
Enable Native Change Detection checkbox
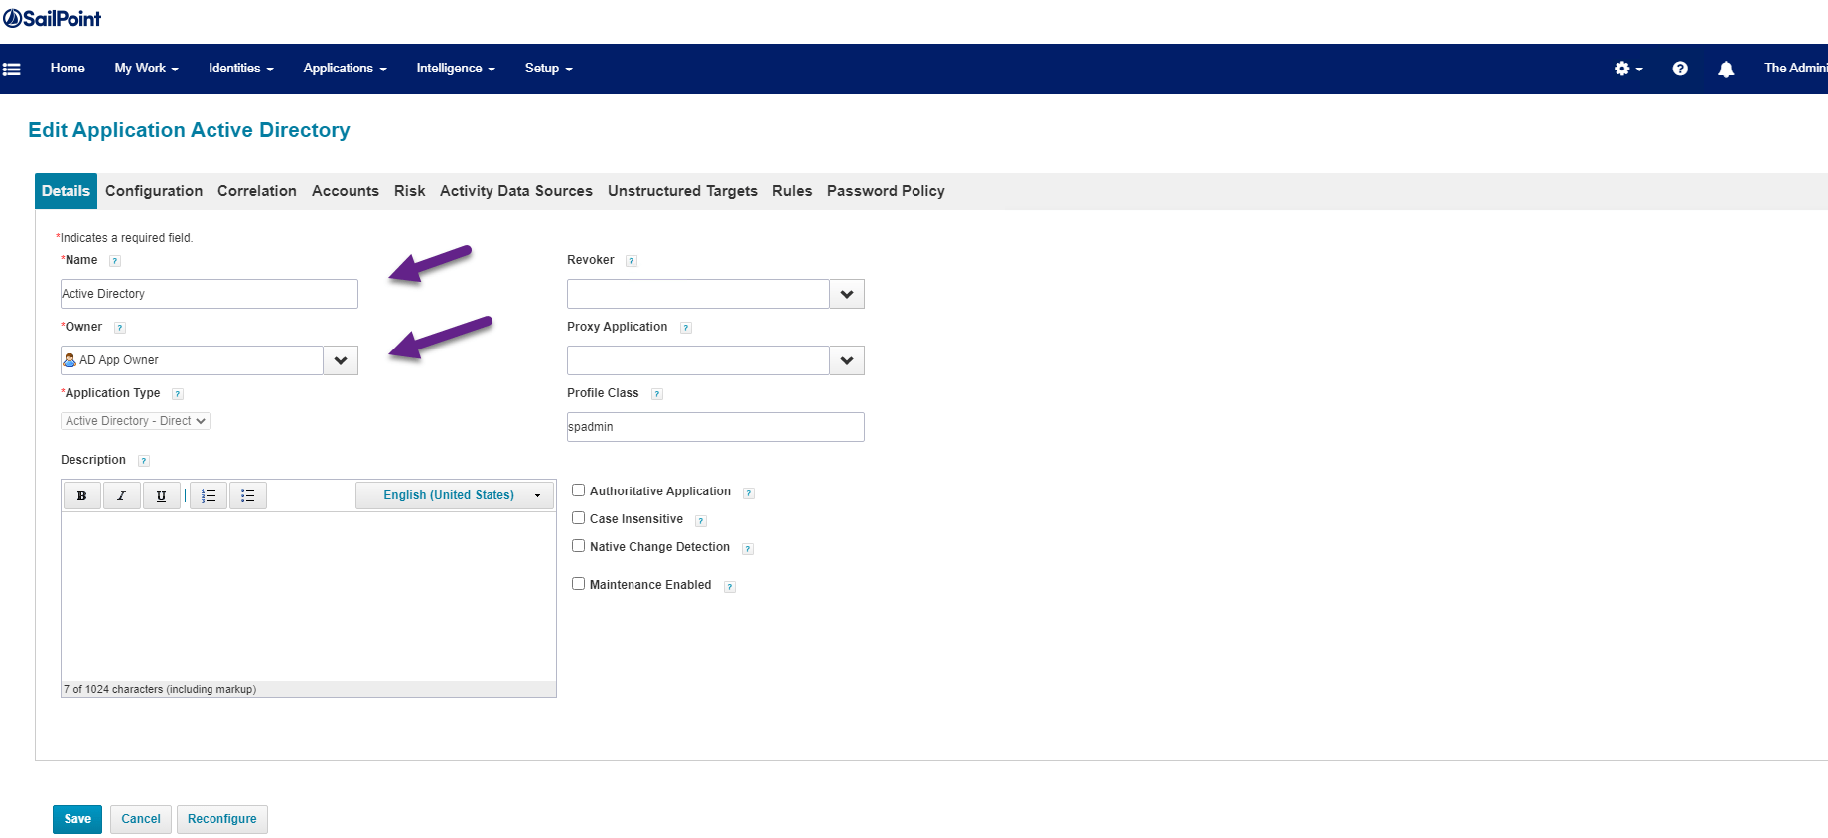578,546
